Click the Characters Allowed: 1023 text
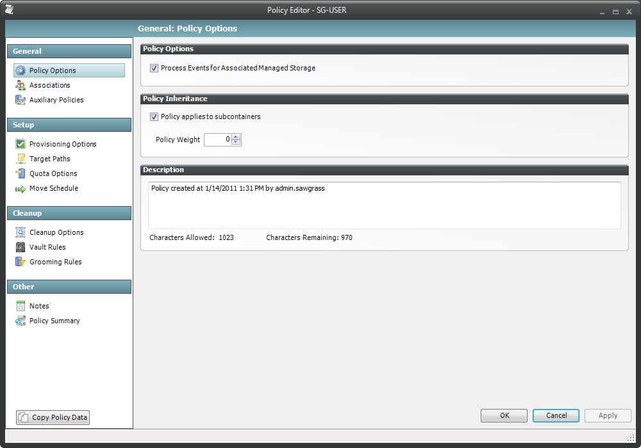This screenshot has width=641, height=448. click(x=192, y=237)
